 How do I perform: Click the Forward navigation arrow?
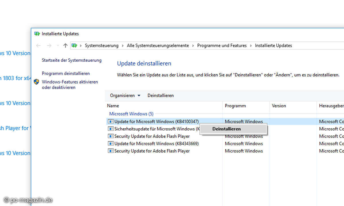pos(49,45)
